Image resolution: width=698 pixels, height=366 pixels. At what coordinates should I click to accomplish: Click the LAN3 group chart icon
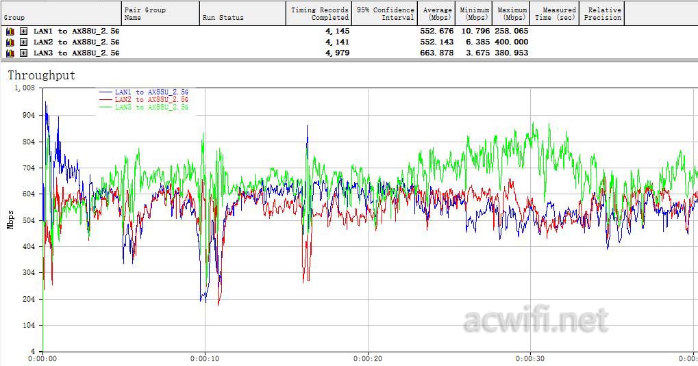coord(10,53)
